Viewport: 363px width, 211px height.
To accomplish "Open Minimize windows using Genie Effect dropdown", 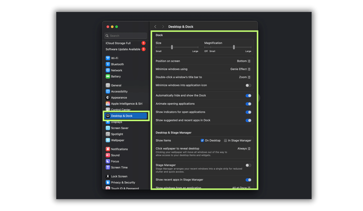I will (240, 69).
